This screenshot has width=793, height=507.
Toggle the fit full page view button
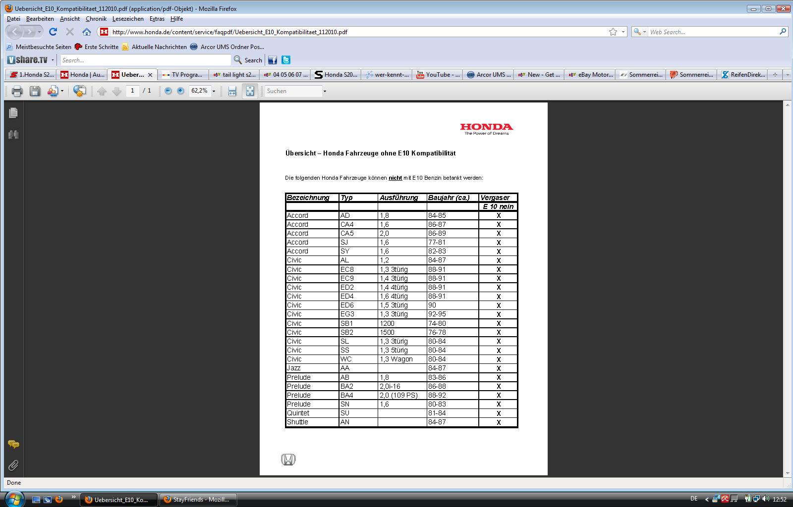(x=250, y=91)
